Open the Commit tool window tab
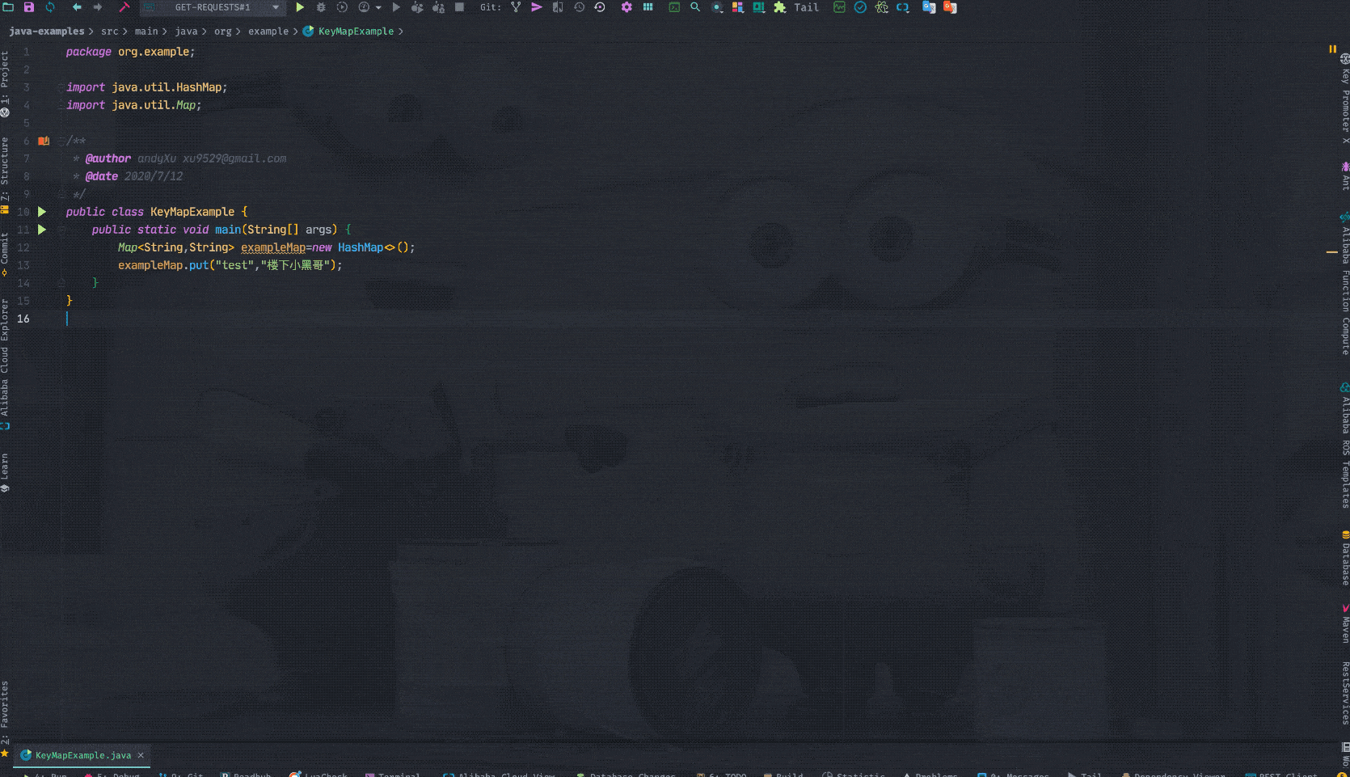 5,254
